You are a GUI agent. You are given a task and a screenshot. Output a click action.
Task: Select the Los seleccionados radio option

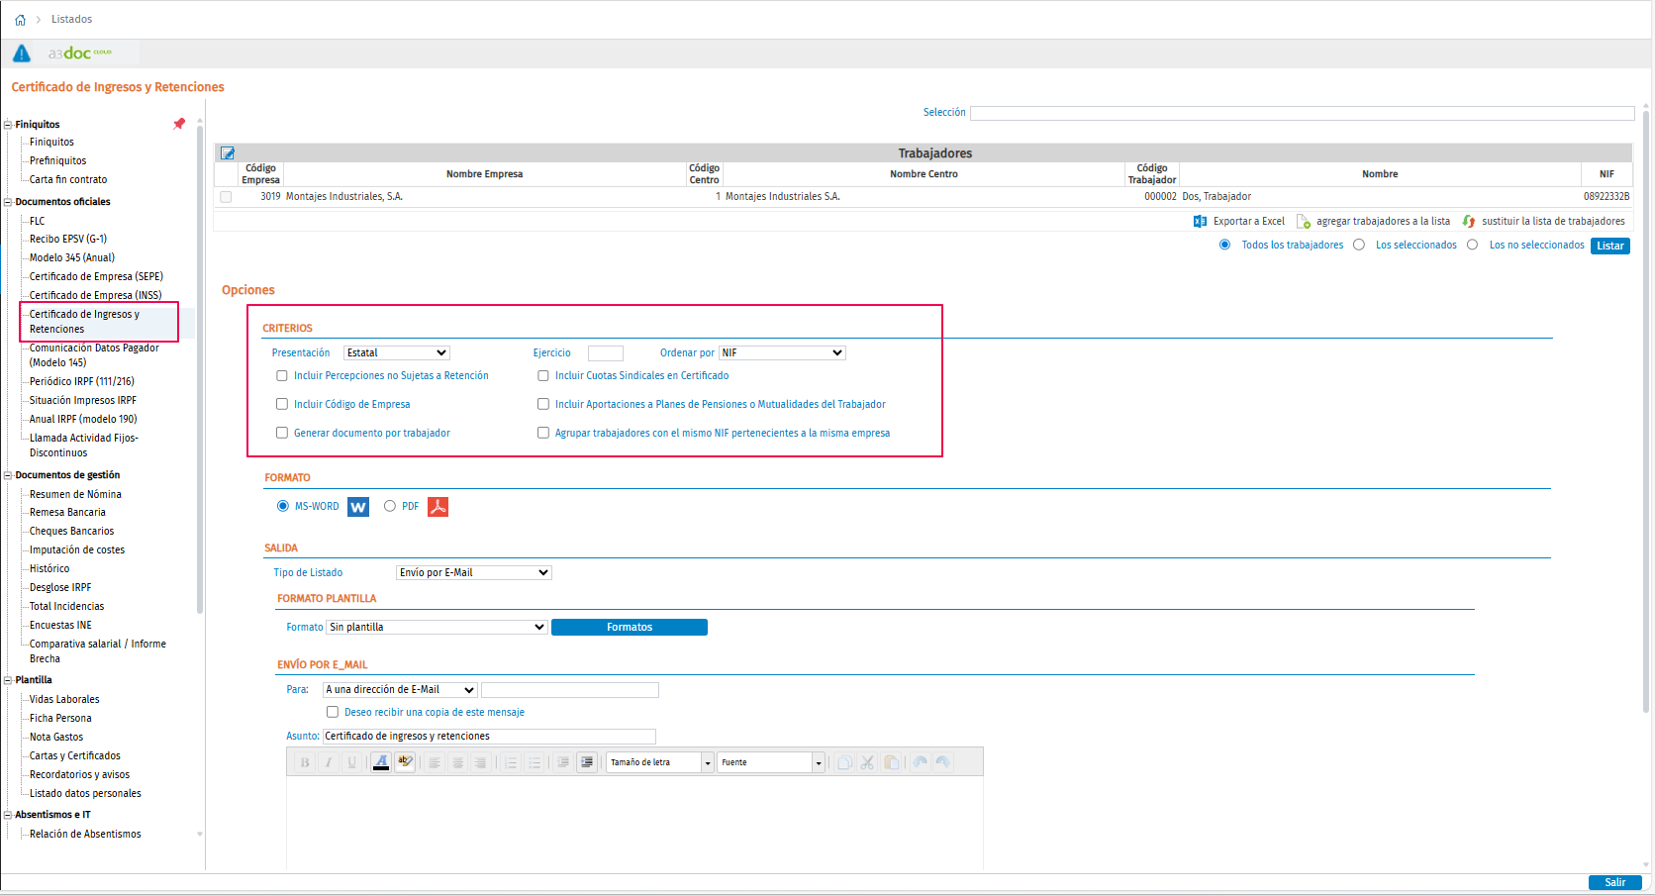(1359, 245)
